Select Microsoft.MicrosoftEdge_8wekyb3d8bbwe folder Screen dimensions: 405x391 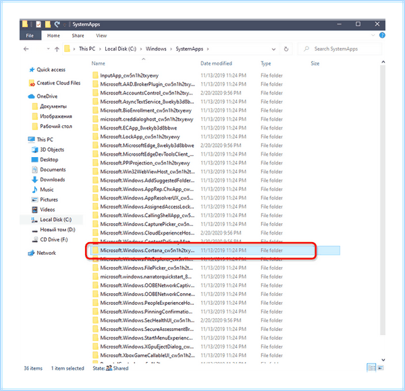click(x=147, y=146)
